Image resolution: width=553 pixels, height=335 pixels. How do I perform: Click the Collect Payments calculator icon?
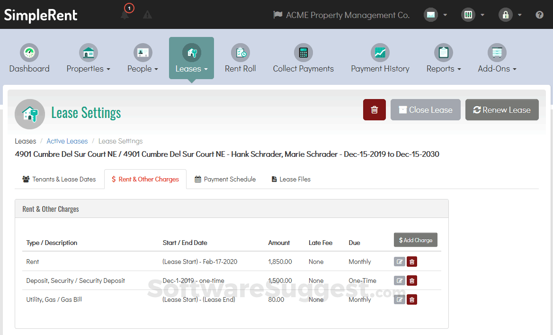303,53
